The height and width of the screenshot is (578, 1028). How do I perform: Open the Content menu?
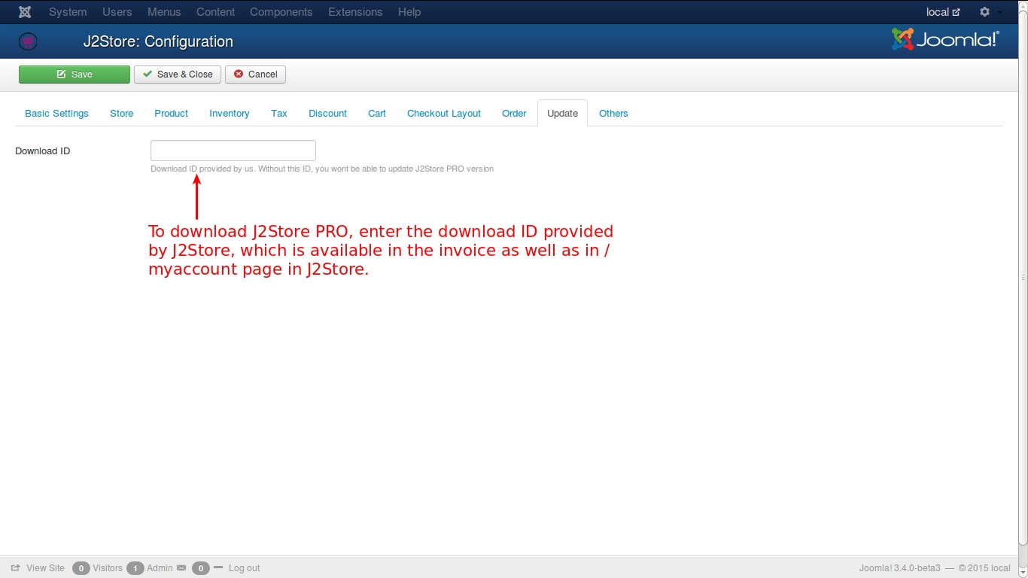point(216,12)
